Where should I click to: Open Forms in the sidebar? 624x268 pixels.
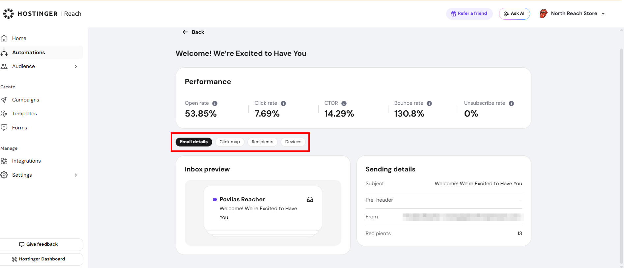pos(42,128)
